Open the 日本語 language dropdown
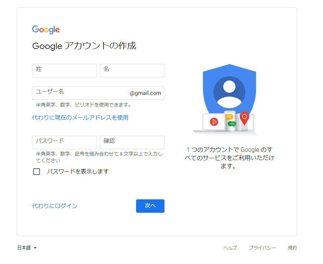This screenshot has height=264, width=323. [27, 248]
